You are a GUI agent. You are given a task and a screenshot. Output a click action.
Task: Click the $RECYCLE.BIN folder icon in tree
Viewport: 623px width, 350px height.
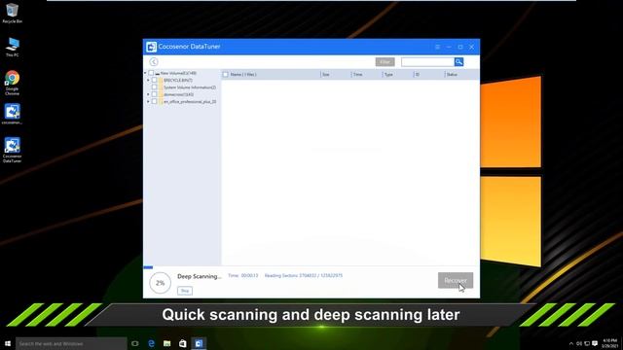pyautogui.click(x=161, y=80)
